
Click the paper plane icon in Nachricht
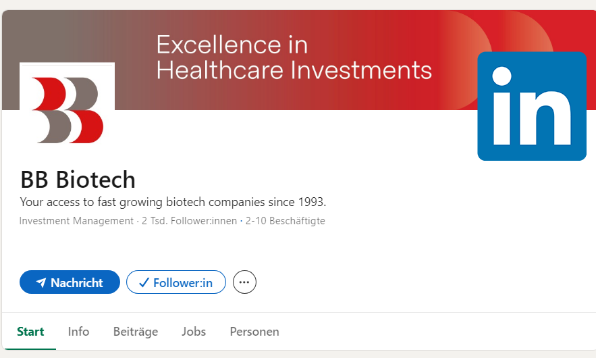[40, 283]
